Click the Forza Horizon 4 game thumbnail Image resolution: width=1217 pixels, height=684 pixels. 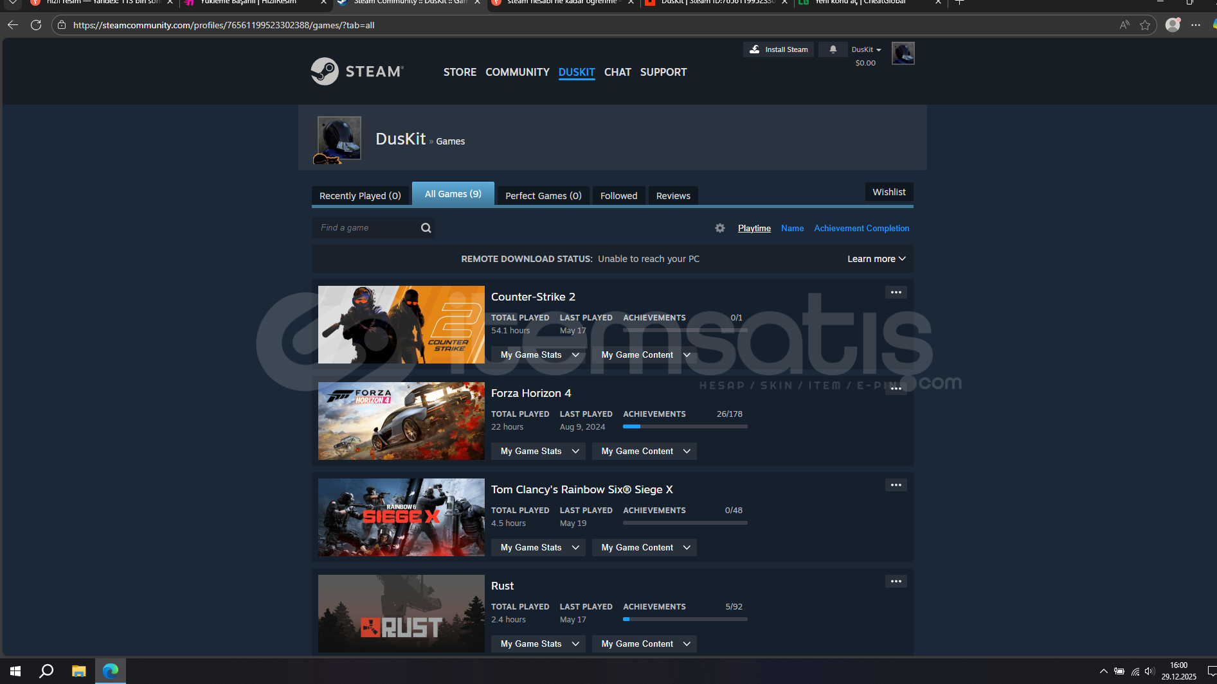(401, 421)
